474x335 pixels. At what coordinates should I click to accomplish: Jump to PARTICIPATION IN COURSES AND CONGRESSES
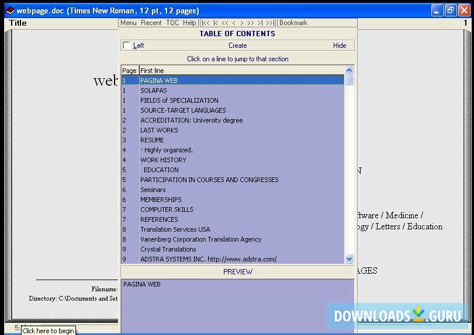233,180
